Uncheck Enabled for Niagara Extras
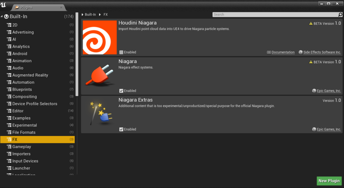Viewport: 344px width, 188px height. [121, 129]
